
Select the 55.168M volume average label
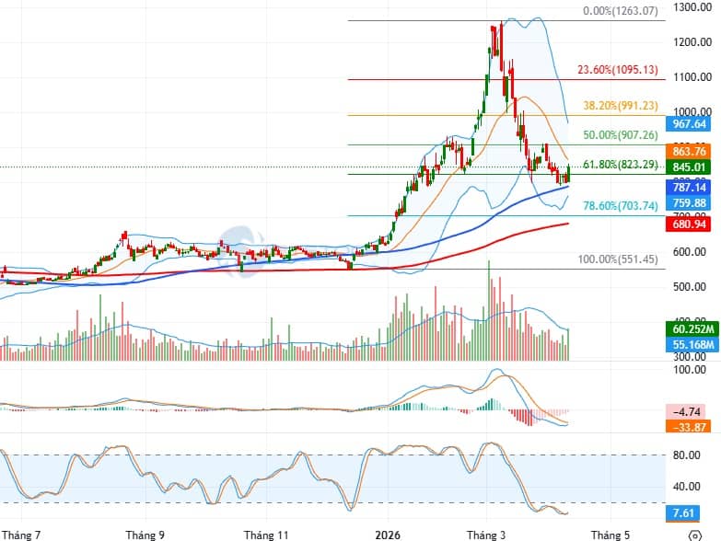pyautogui.click(x=690, y=344)
